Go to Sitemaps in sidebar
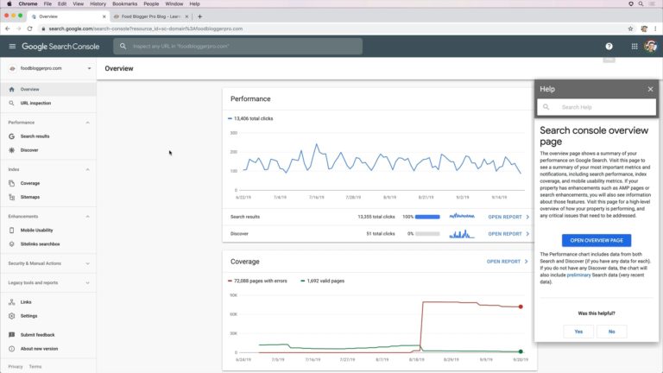Screen dimensions: 663x373 pyautogui.click(x=30, y=197)
